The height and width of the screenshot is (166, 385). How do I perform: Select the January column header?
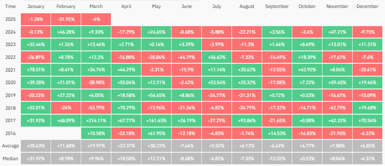pyautogui.click(x=35, y=7)
